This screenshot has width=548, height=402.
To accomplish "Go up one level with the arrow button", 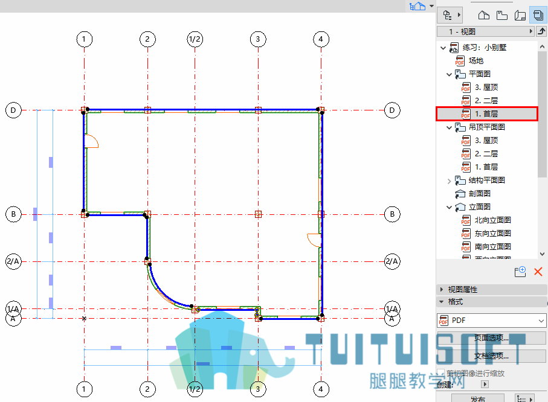I will pyautogui.click(x=541, y=31).
